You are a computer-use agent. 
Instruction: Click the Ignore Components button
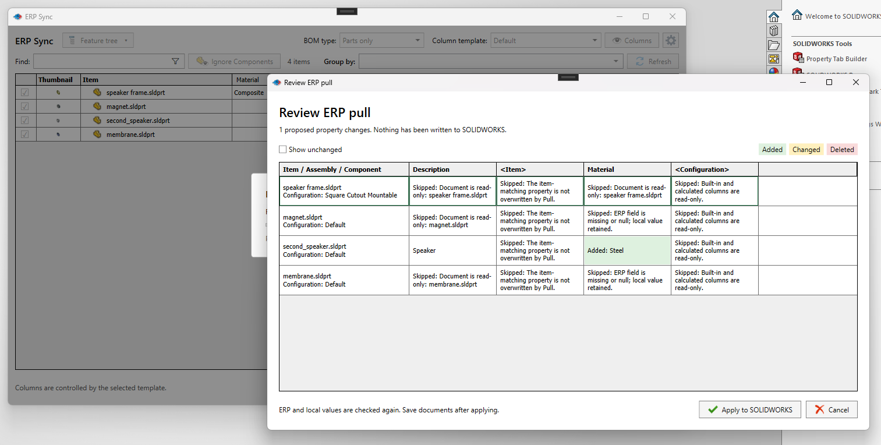coord(235,61)
